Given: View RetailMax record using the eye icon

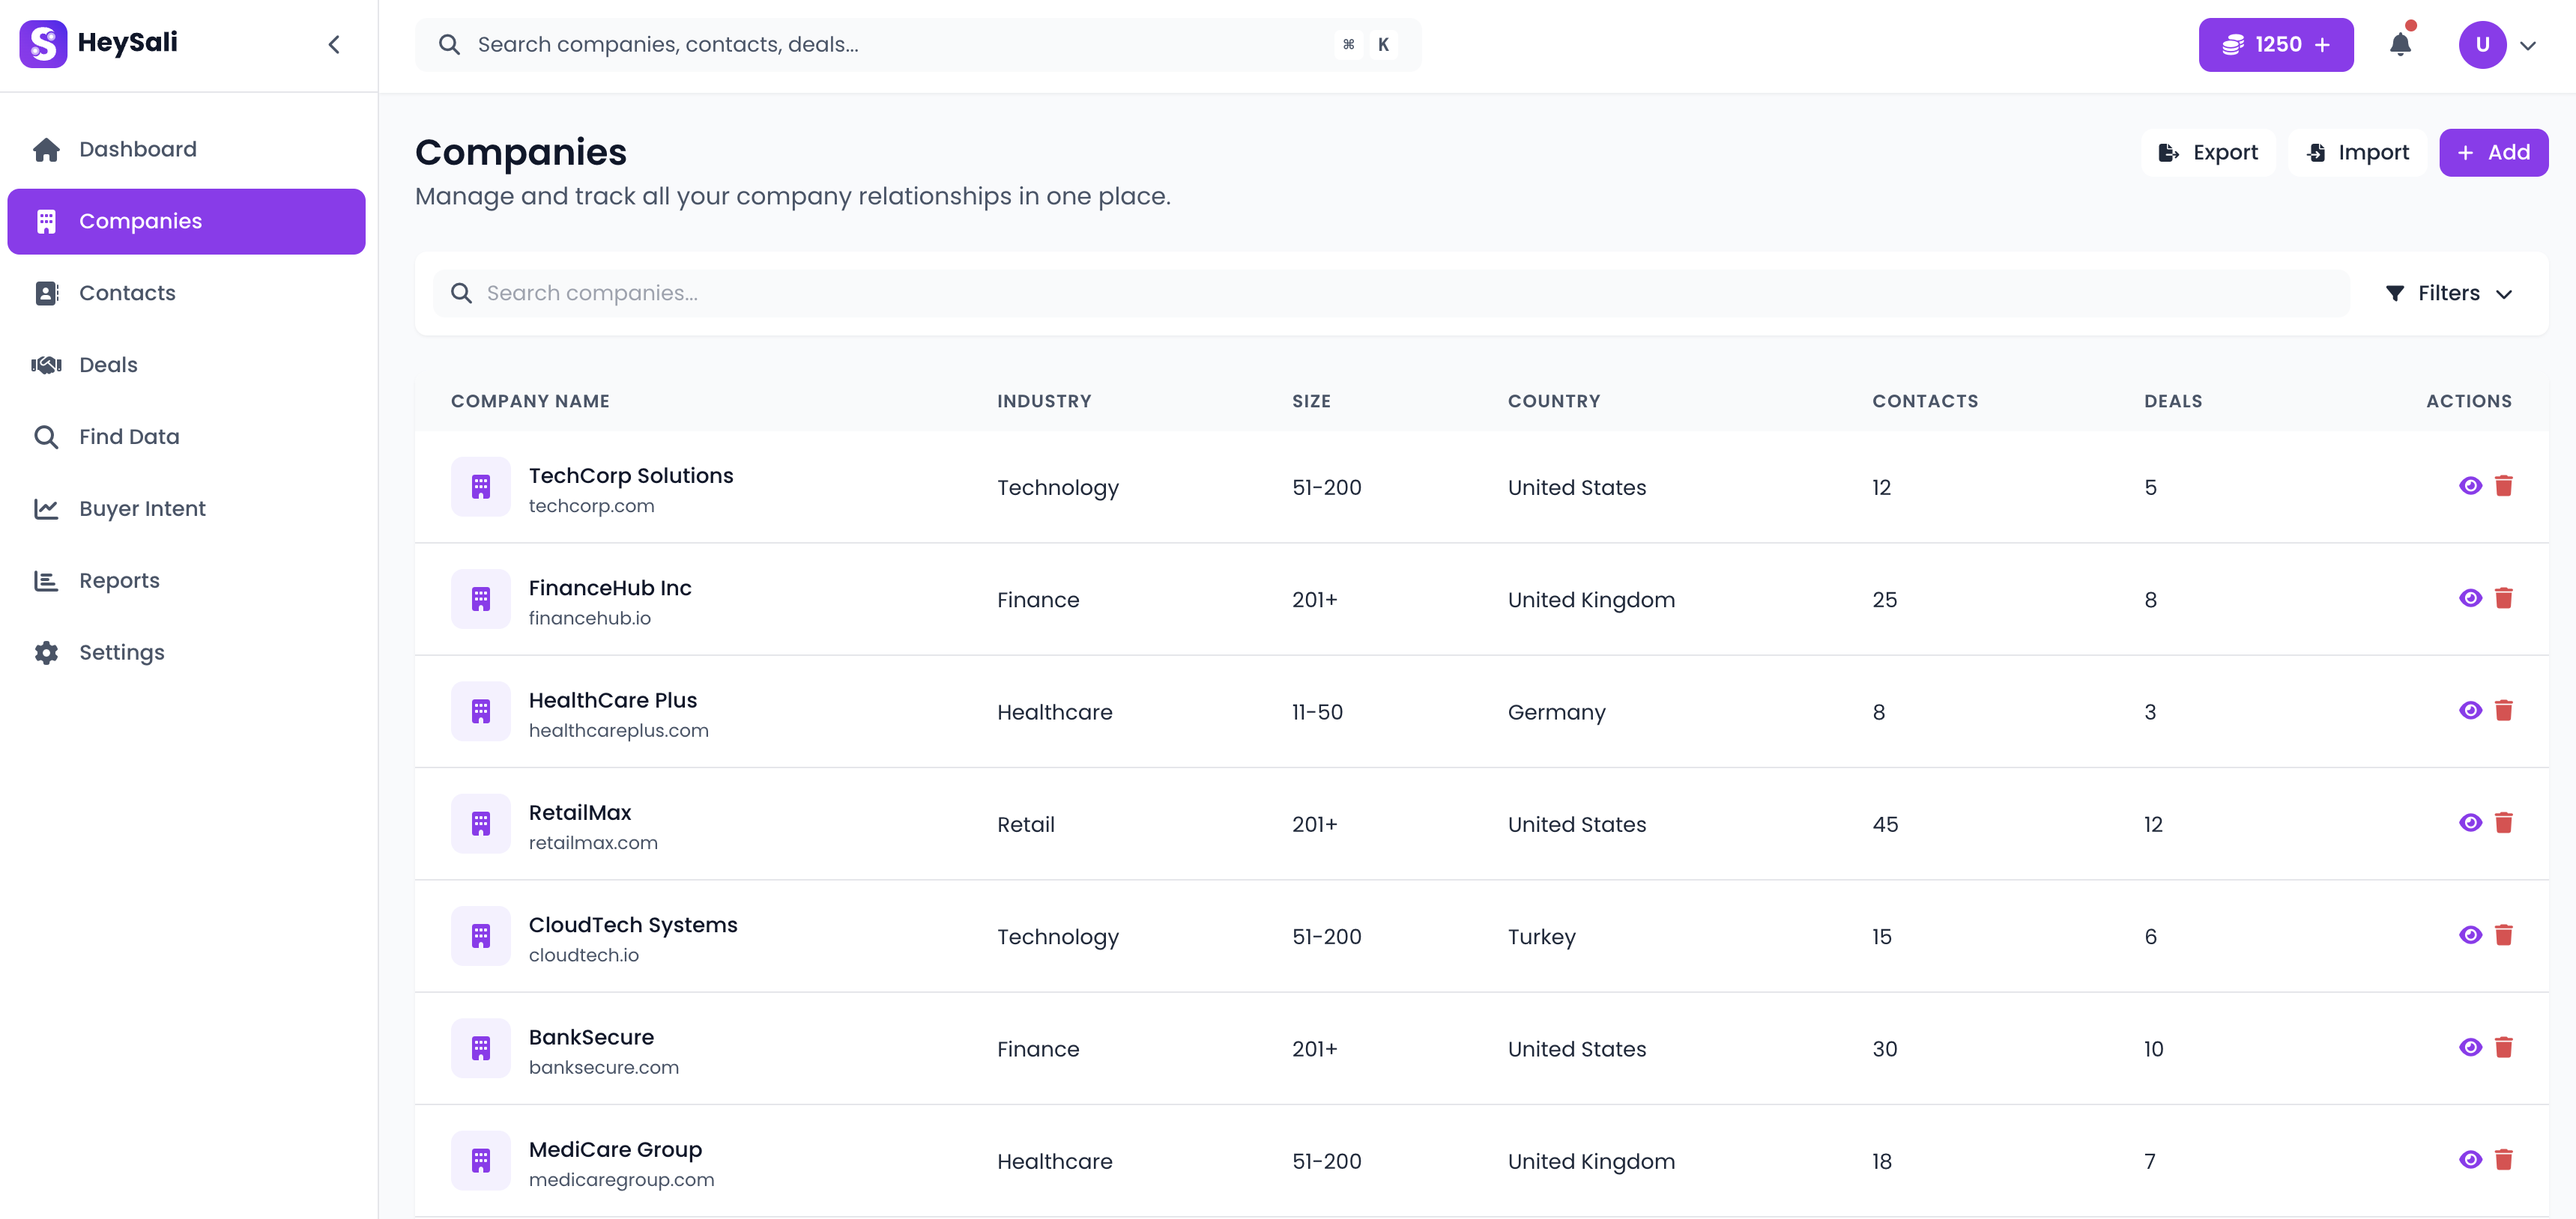Looking at the screenshot, I should tap(2470, 822).
